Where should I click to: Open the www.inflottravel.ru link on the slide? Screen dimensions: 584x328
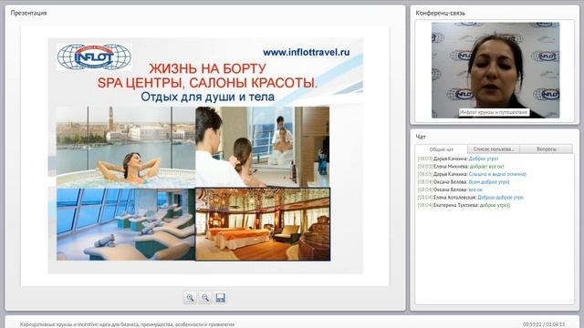point(307,53)
